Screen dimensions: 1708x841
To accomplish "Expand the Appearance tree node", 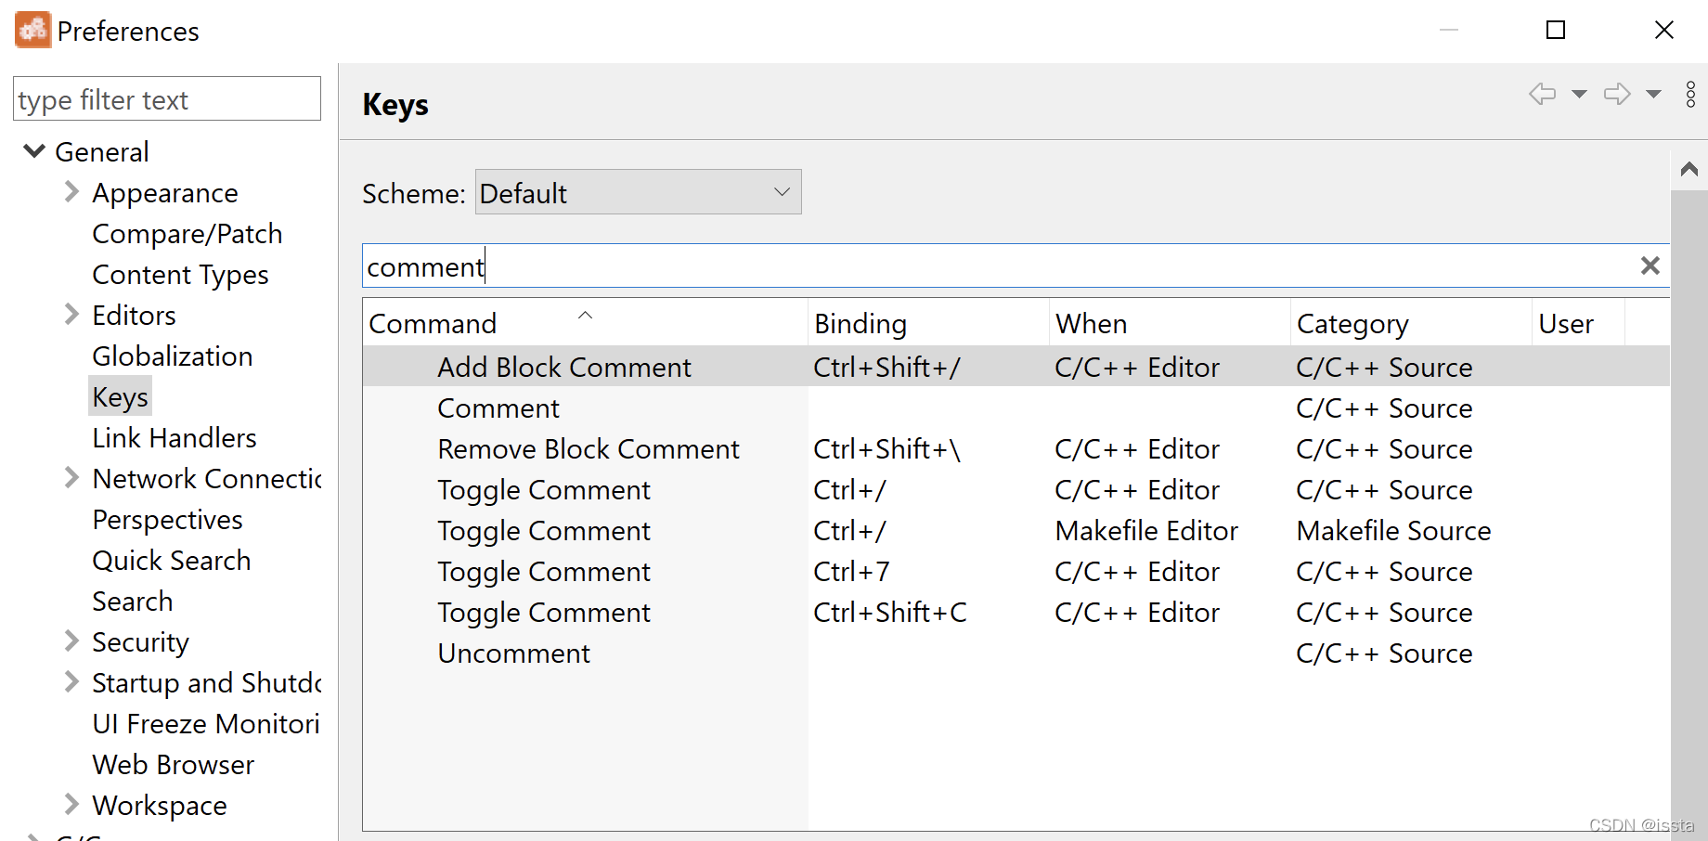I will (71, 192).
